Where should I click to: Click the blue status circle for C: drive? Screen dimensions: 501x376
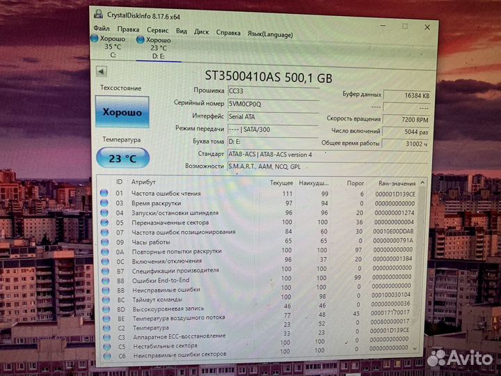pyautogui.click(x=95, y=39)
